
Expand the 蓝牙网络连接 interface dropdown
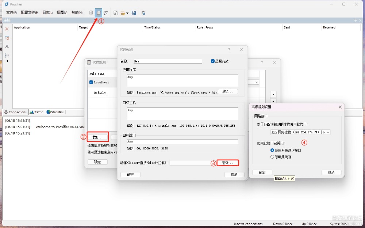point(328,132)
